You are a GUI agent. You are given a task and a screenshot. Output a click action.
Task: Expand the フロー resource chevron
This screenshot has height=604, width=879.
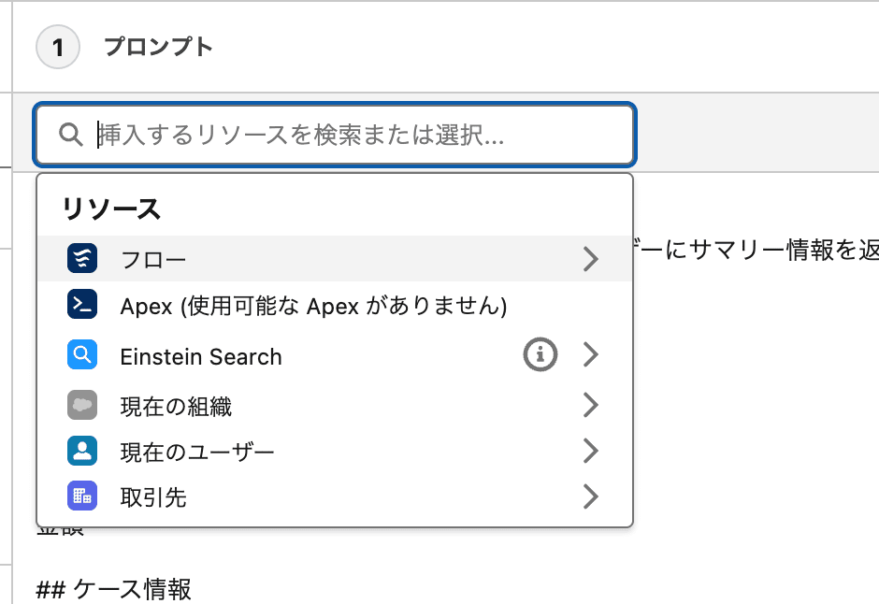tap(590, 259)
